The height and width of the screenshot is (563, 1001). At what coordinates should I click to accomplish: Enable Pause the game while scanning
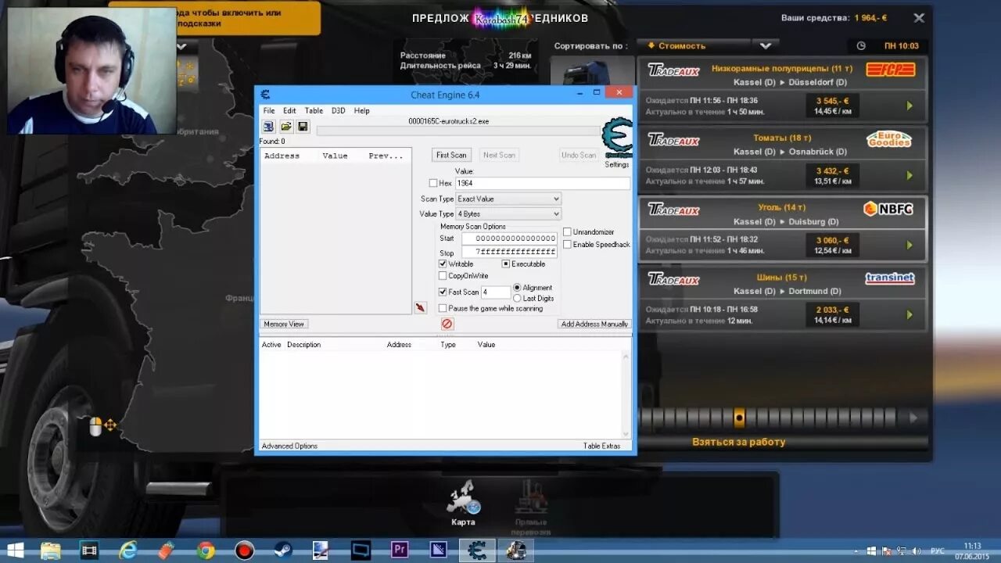click(x=443, y=308)
